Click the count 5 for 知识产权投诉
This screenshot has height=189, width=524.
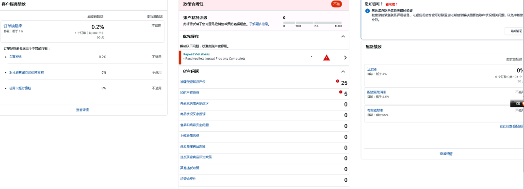(346, 94)
